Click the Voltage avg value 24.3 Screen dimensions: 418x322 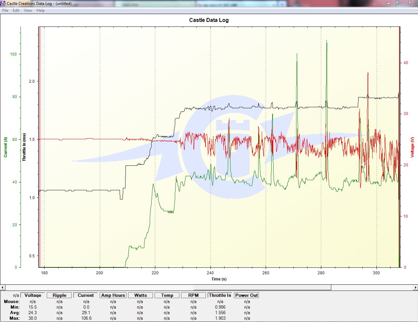(x=33, y=313)
